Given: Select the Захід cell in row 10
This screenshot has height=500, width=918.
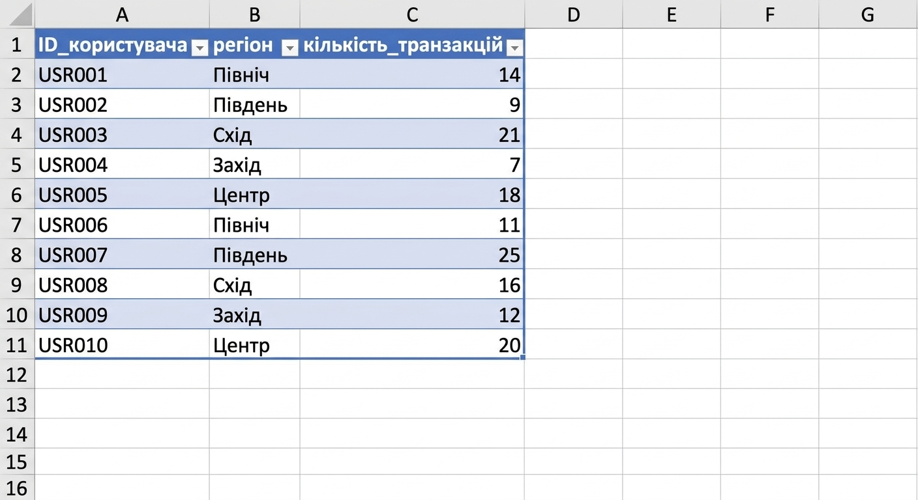Looking at the screenshot, I should click(255, 314).
